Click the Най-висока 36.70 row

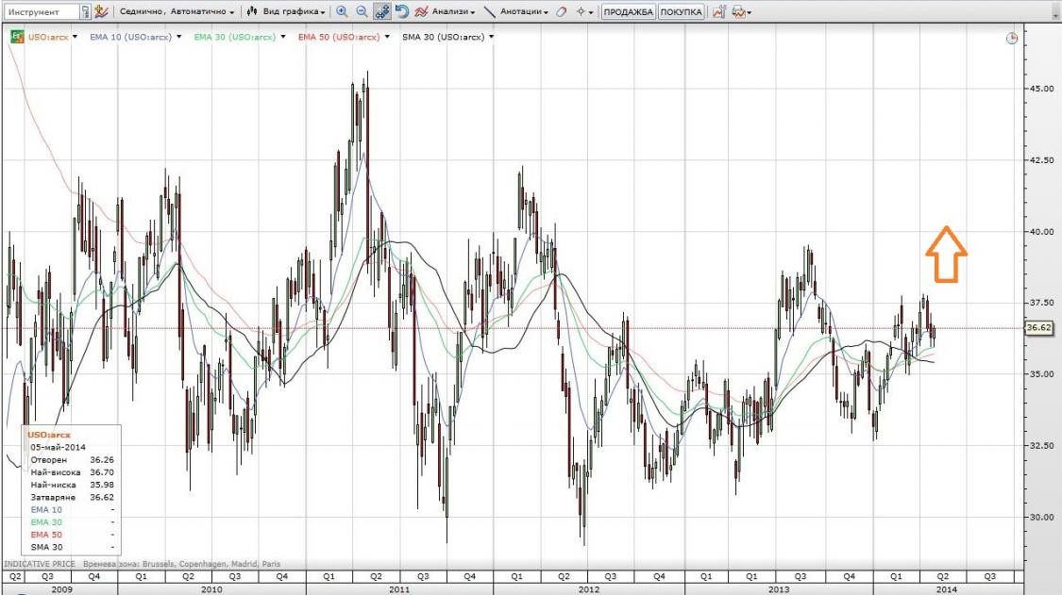(72, 472)
